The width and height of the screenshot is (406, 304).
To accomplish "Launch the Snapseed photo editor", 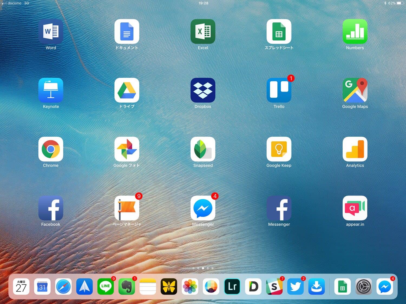I will [x=203, y=149].
